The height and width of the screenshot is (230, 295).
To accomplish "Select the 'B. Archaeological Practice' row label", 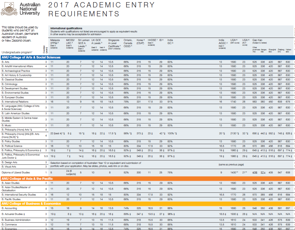I will click(x=16, y=71).
